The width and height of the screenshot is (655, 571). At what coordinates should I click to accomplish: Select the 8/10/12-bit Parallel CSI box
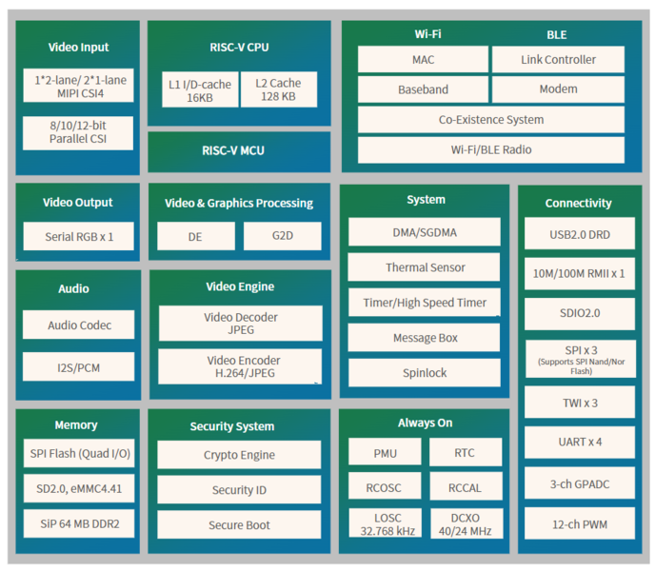[x=78, y=132]
